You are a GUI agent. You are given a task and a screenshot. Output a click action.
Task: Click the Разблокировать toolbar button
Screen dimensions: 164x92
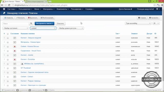pos(47,18)
